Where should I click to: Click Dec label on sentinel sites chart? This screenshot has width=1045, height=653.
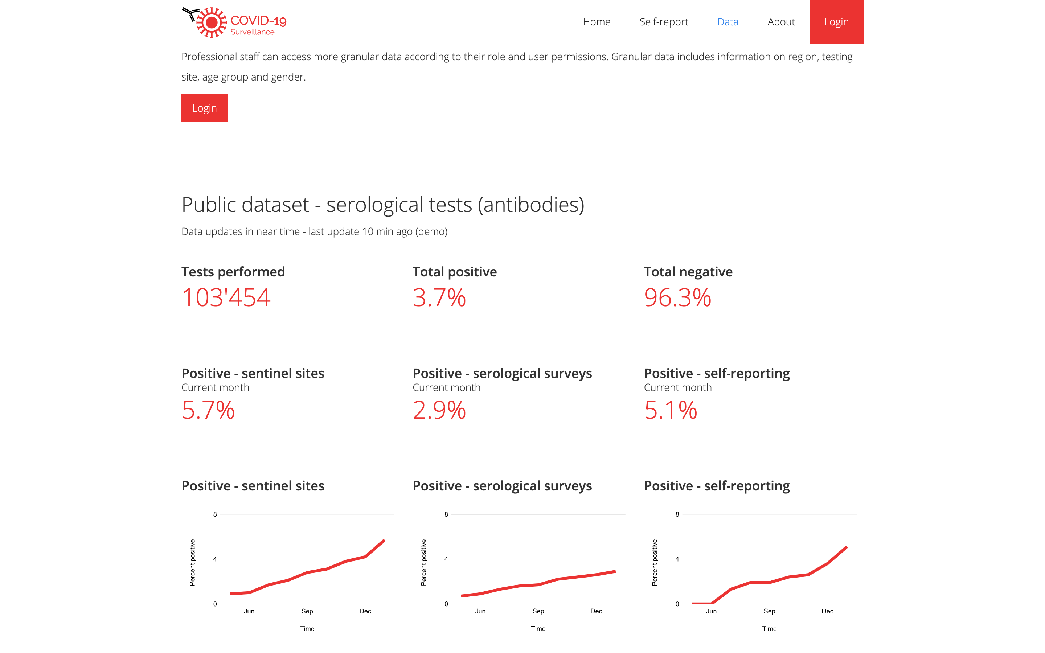click(x=365, y=611)
